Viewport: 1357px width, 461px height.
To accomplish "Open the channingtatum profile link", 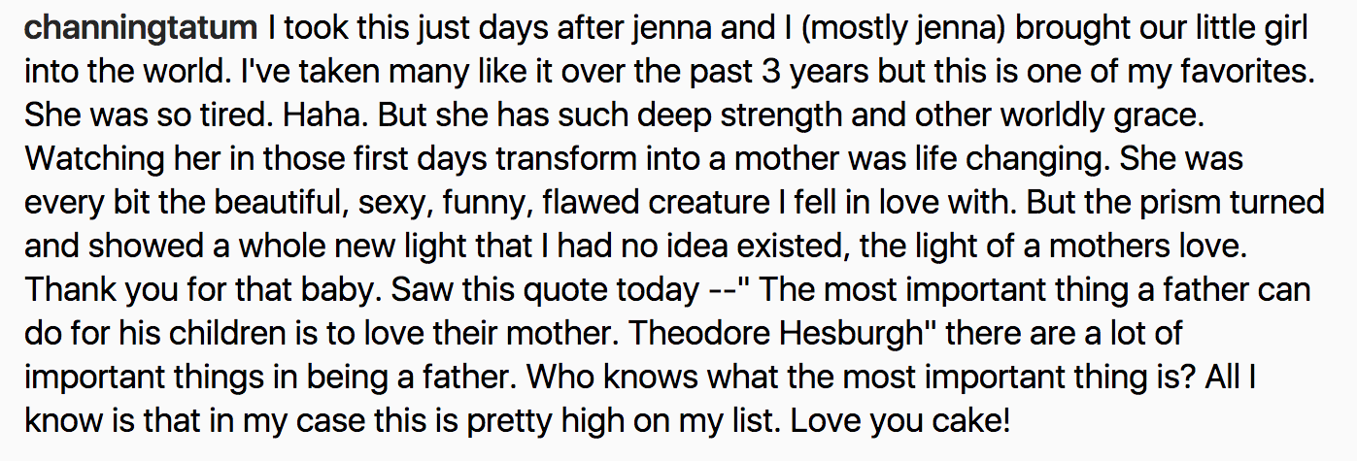I will coord(139,29).
